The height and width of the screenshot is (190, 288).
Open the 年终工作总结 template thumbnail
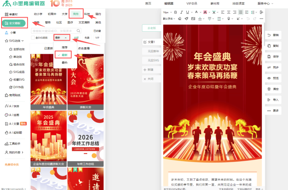pyautogui.click(x=86, y=139)
